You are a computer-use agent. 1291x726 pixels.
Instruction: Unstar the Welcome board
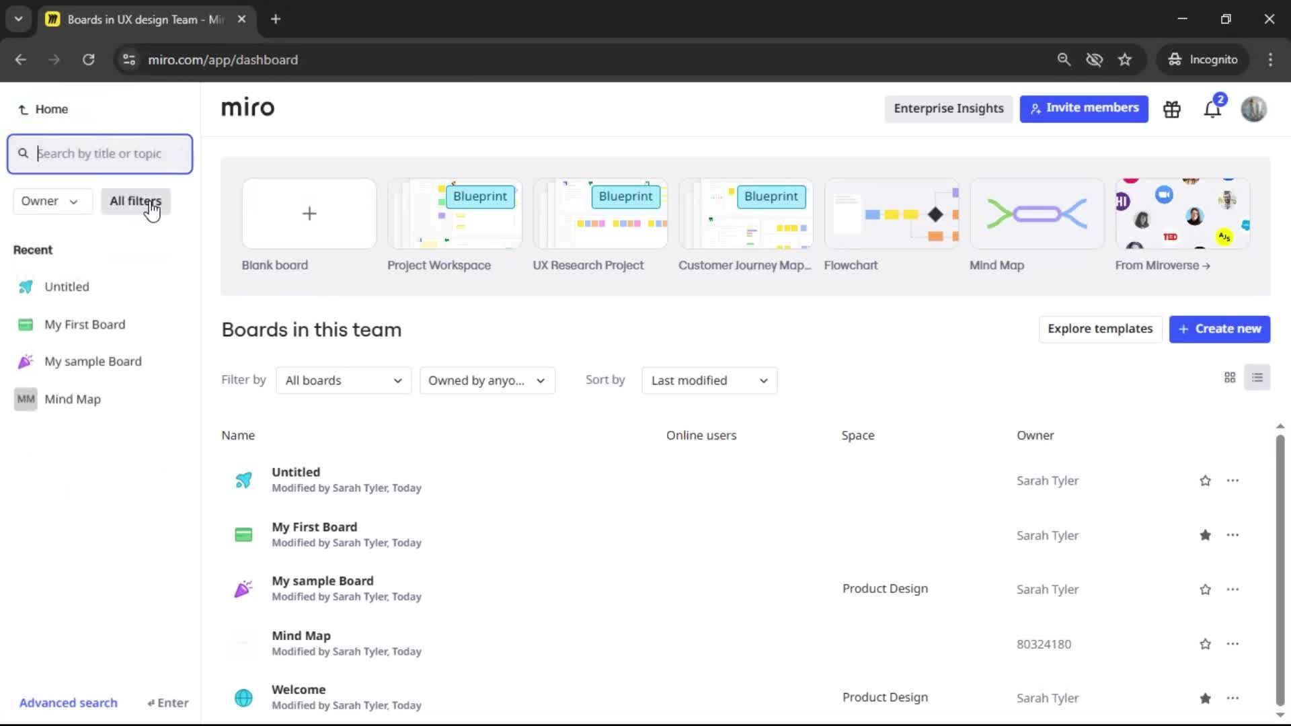point(1205,698)
